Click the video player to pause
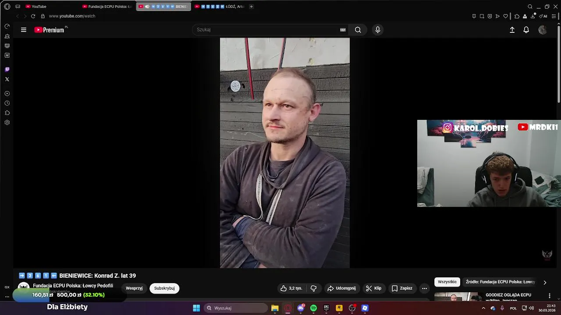 pyautogui.click(x=285, y=153)
